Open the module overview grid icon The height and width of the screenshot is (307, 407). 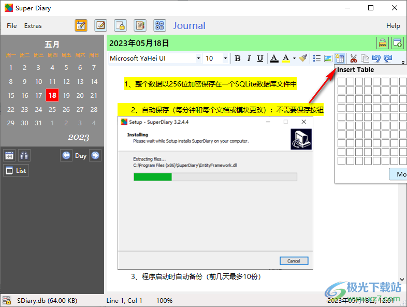159,25
